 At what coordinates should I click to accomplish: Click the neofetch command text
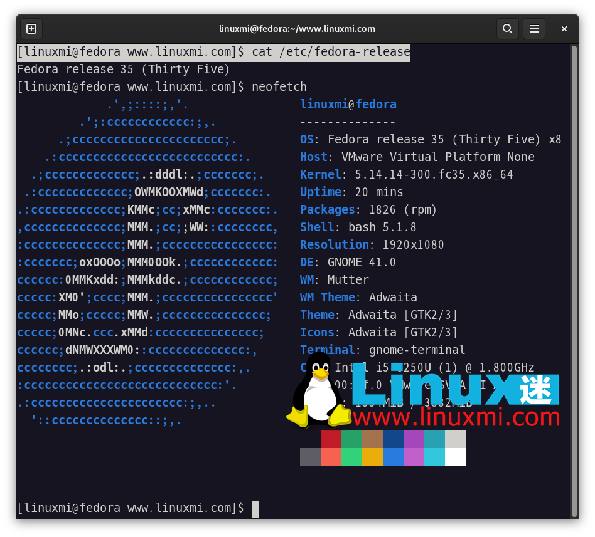click(x=279, y=86)
